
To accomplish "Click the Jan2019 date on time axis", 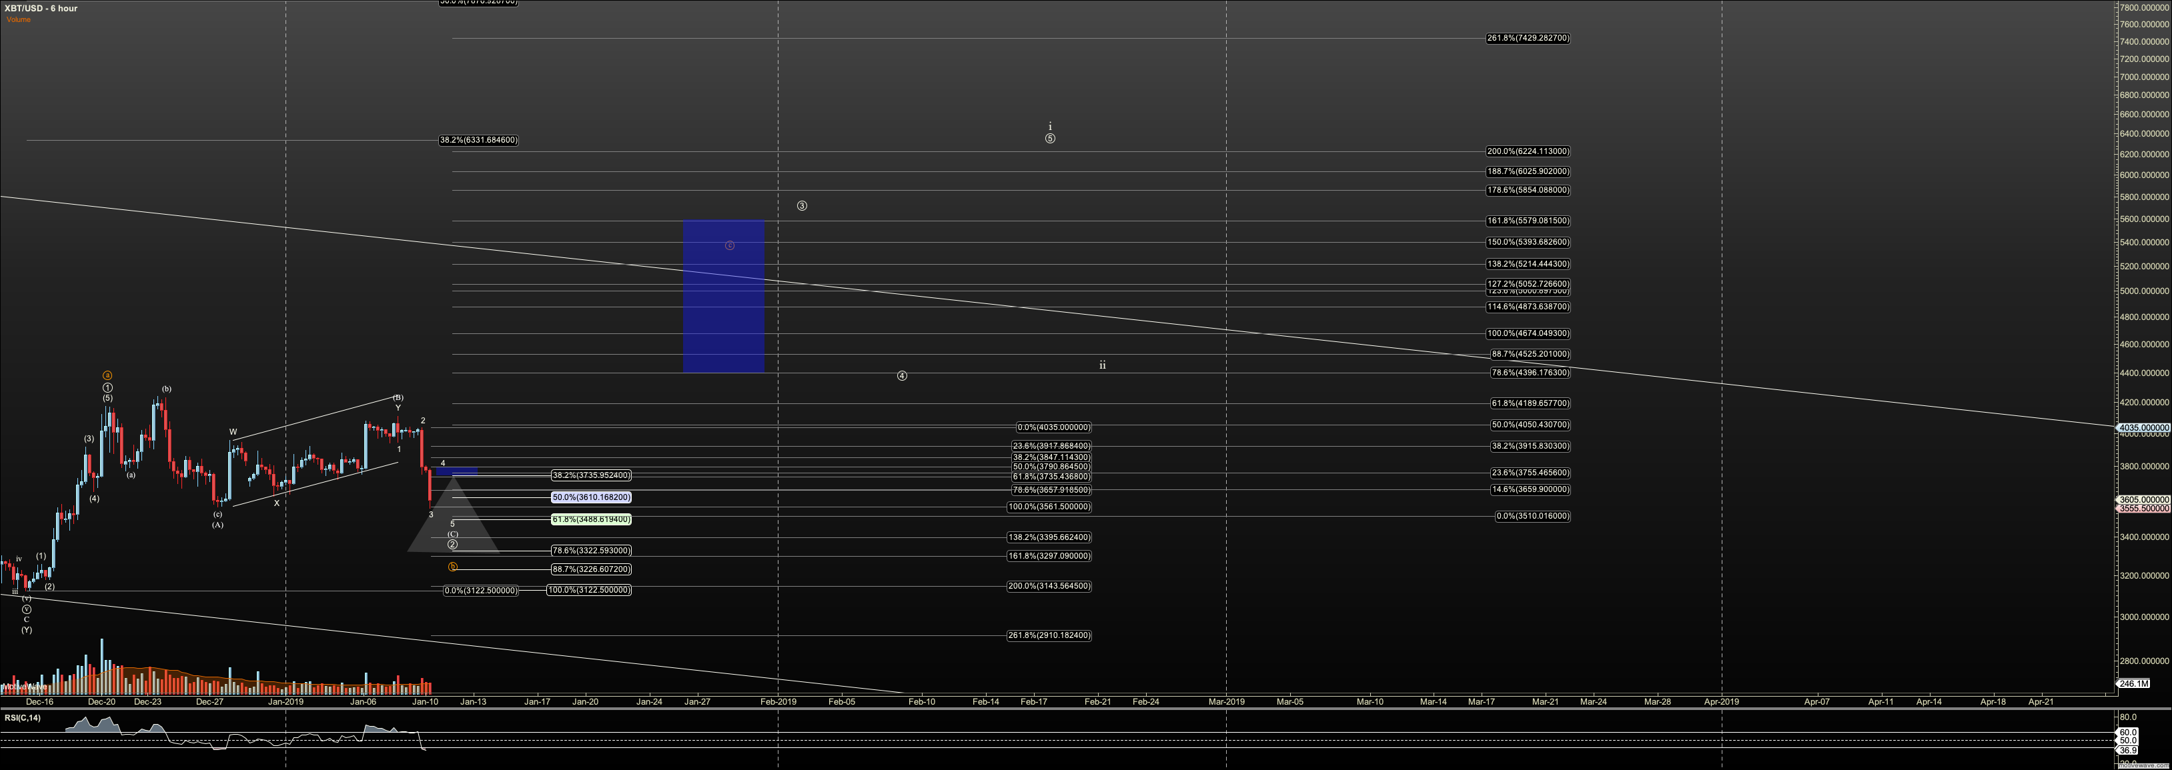I will click(x=286, y=702).
